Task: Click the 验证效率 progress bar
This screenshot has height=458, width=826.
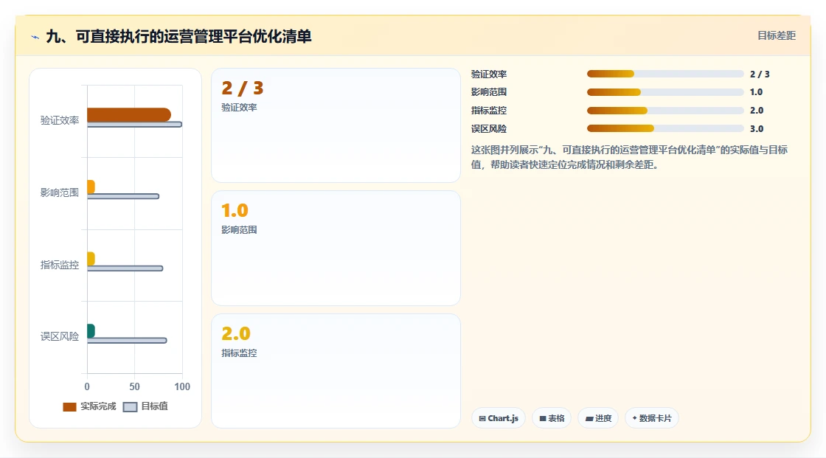Action: coord(665,74)
